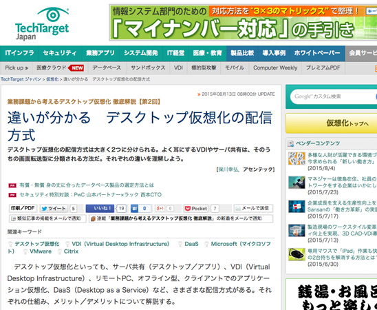Open the 多様な人財が活躍できる環境 article thumbnail
Image resolution: width=377 pixels, height=310 pixels.
coord(297,158)
